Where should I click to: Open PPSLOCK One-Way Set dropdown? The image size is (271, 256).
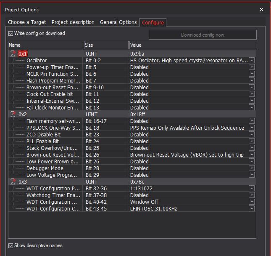tap(252, 128)
